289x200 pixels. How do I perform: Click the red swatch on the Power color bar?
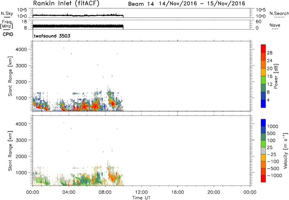point(263,49)
